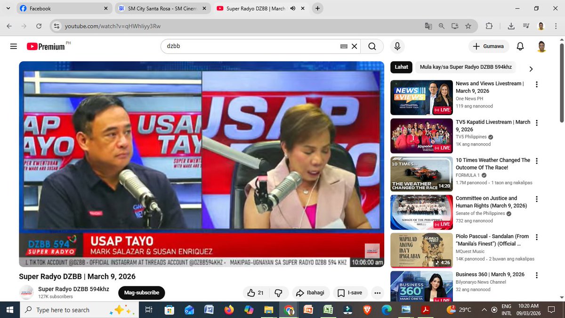
Task: Open Super Radyo DZBB 594khz channel link
Action: [73, 289]
